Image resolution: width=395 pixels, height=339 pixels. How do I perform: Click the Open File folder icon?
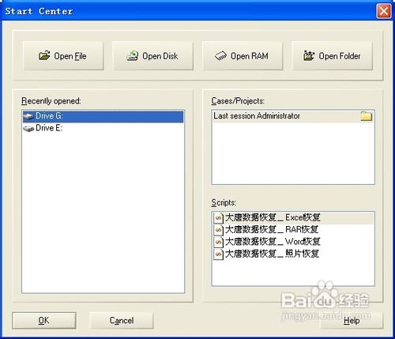44,55
